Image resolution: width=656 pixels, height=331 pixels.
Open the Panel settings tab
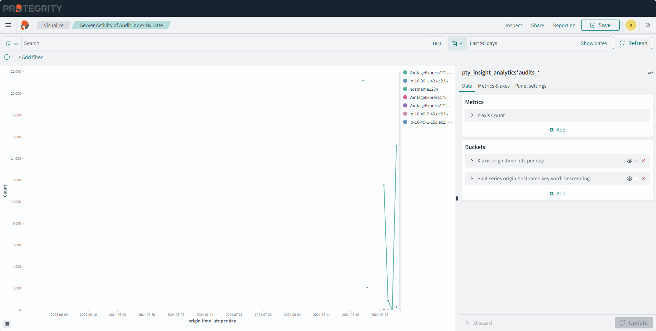tap(530, 86)
